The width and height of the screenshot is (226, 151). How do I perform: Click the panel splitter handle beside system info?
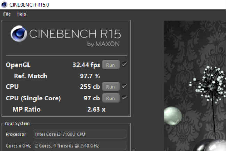tap(135, 149)
